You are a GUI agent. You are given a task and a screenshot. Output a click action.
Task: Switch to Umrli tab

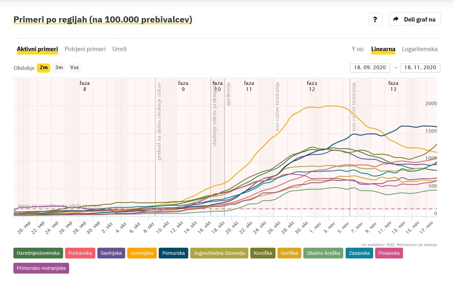(x=119, y=49)
